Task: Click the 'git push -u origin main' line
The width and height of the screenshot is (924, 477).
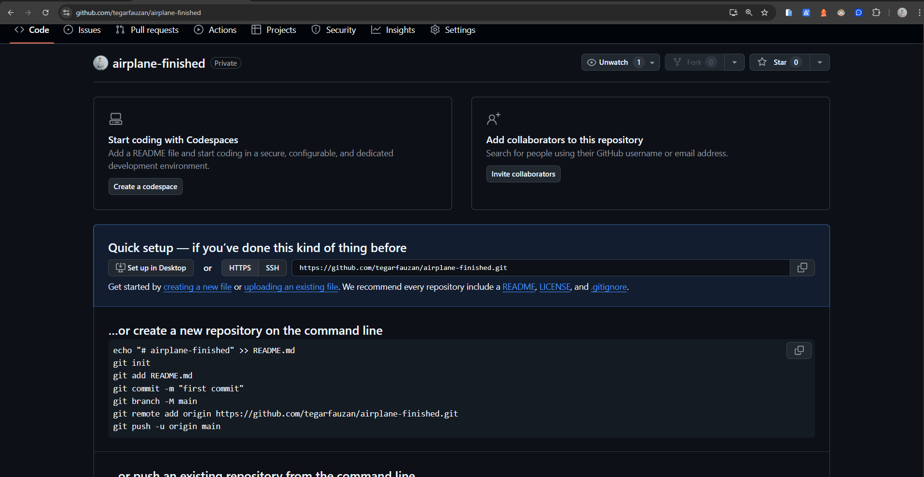Action: 167,426
